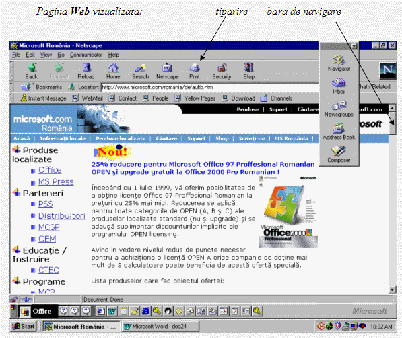Click the scrollbar down arrow

[392, 289]
